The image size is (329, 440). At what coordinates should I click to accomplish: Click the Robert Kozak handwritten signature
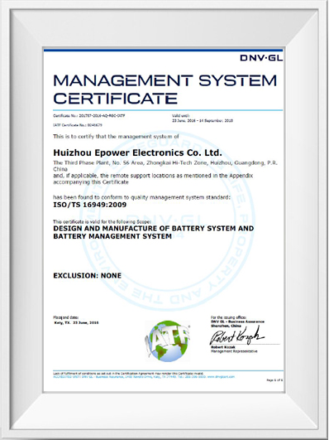(x=237, y=336)
